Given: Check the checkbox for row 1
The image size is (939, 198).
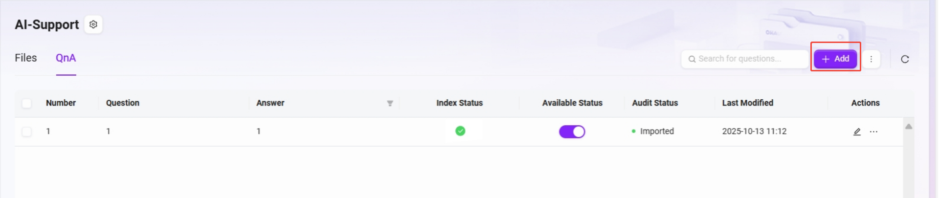Looking at the screenshot, I should [27, 132].
